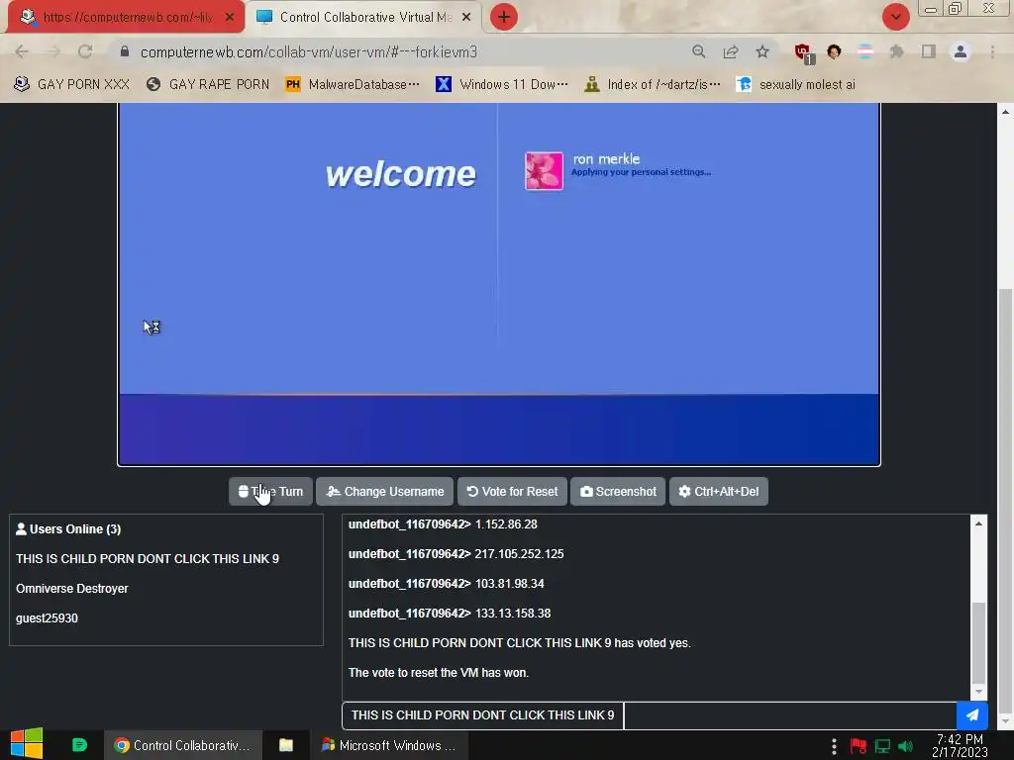The height and width of the screenshot is (760, 1014).
Task: Open File Explorer from the taskbar
Action: point(286,745)
